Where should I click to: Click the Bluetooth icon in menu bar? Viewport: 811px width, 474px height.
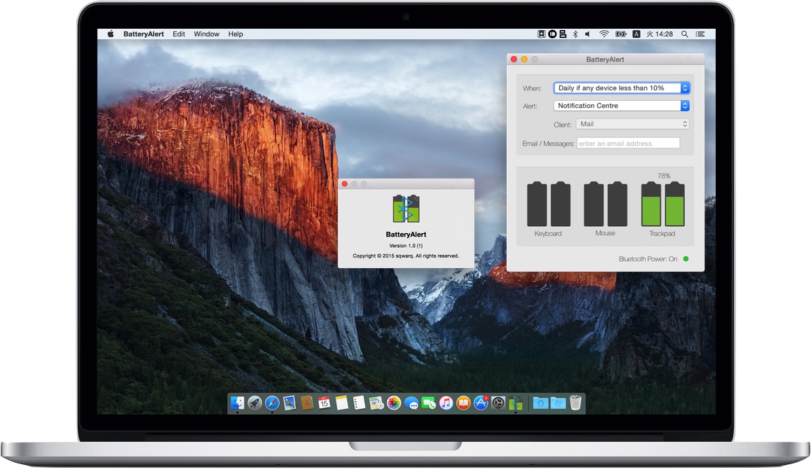[x=575, y=34]
